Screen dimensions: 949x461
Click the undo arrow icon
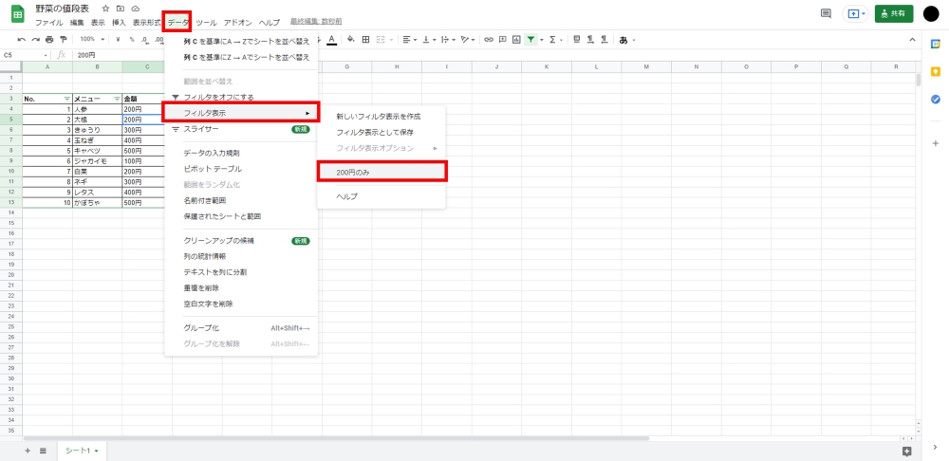coord(22,39)
